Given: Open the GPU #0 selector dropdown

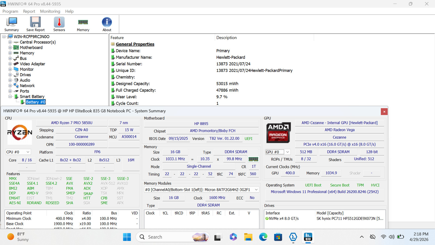Looking at the screenshot, I should point(278,152).
